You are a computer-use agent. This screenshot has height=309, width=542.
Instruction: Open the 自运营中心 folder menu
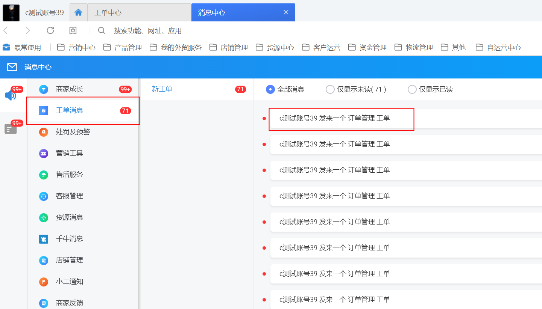pyautogui.click(x=498, y=47)
